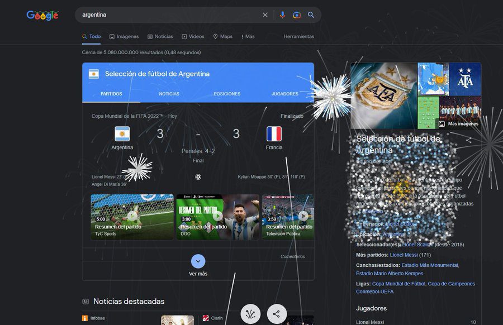Viewport: 503px width, 325px height.
Task: Click the round share button
Action: coord(277,314)
